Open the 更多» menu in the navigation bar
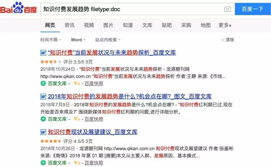 coord(224,25)
